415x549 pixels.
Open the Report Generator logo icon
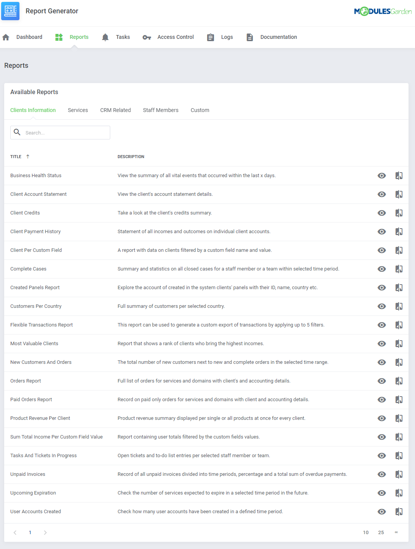coord(10,11)
